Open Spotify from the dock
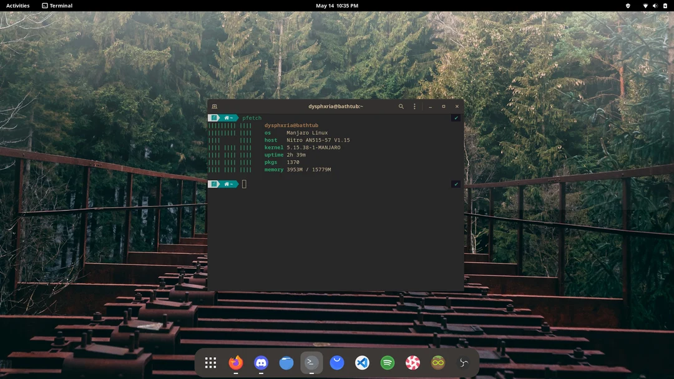Viewport: 674px width, 379px height. 388,362
